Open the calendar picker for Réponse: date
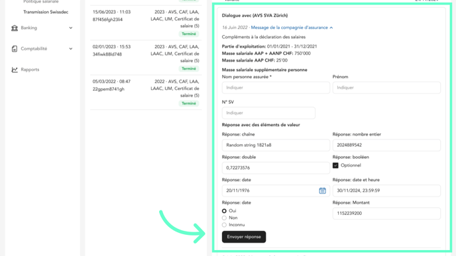The image size is (456, 256). point(322,191)
